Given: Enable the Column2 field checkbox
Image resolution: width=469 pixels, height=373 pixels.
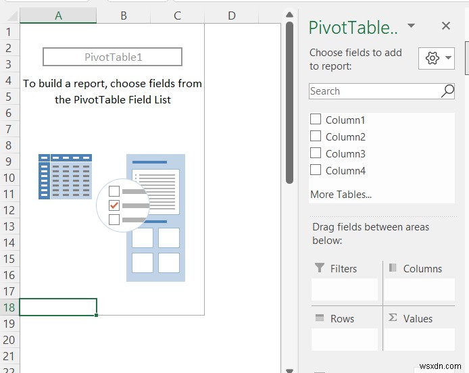Looking at the screenshot, I should tap(316, 136).
